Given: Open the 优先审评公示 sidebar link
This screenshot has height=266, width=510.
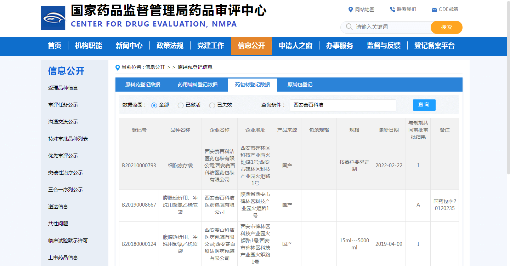Looking at the screenshot, I should [x=63, y=156].
